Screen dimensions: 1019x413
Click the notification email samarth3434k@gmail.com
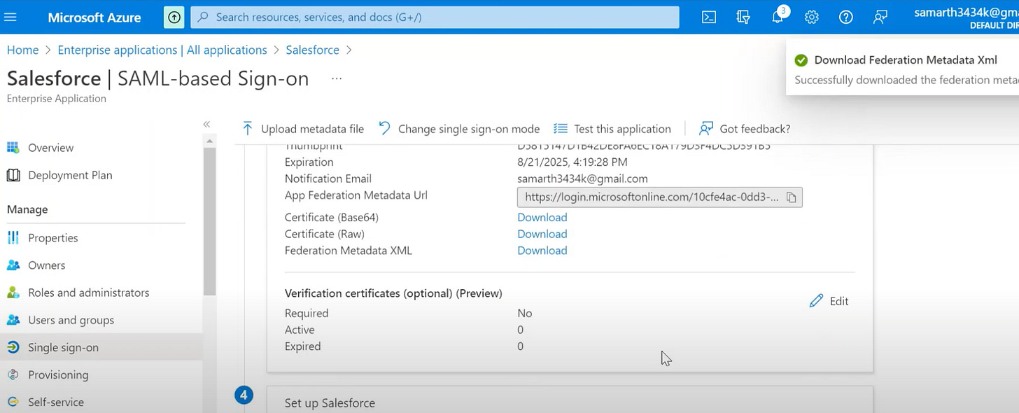click(582, 178)
